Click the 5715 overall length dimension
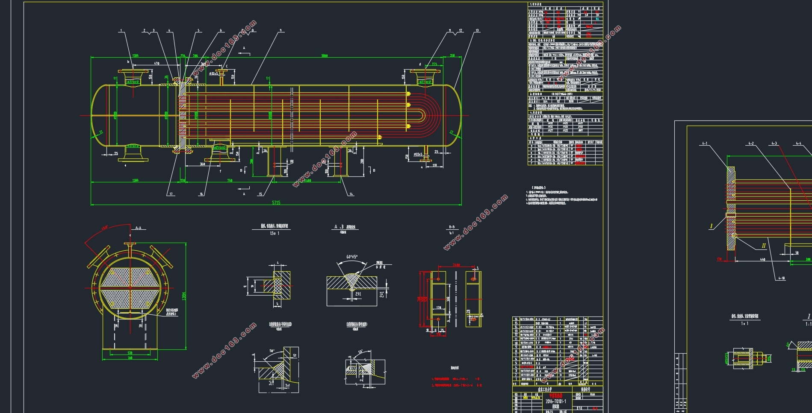This screenshot has height=413, width=812. 276,203
